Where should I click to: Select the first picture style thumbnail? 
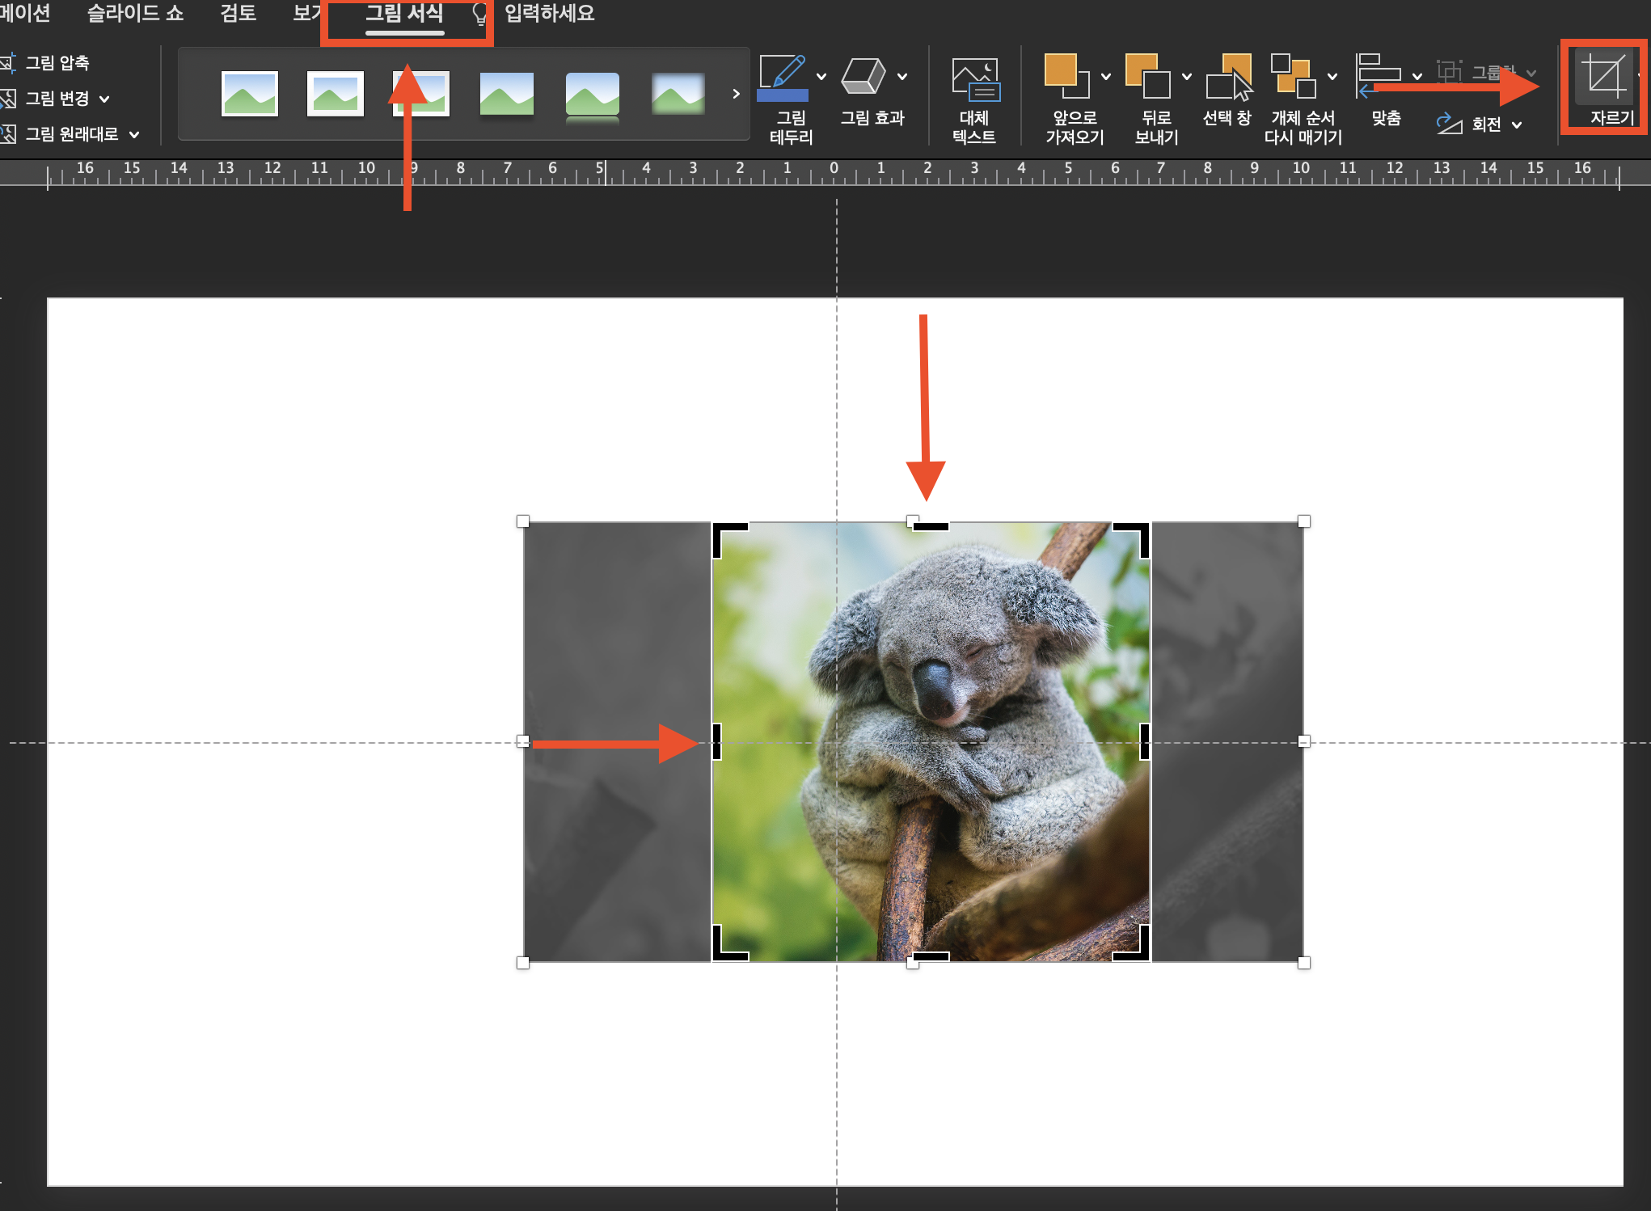tap(249, 94)
